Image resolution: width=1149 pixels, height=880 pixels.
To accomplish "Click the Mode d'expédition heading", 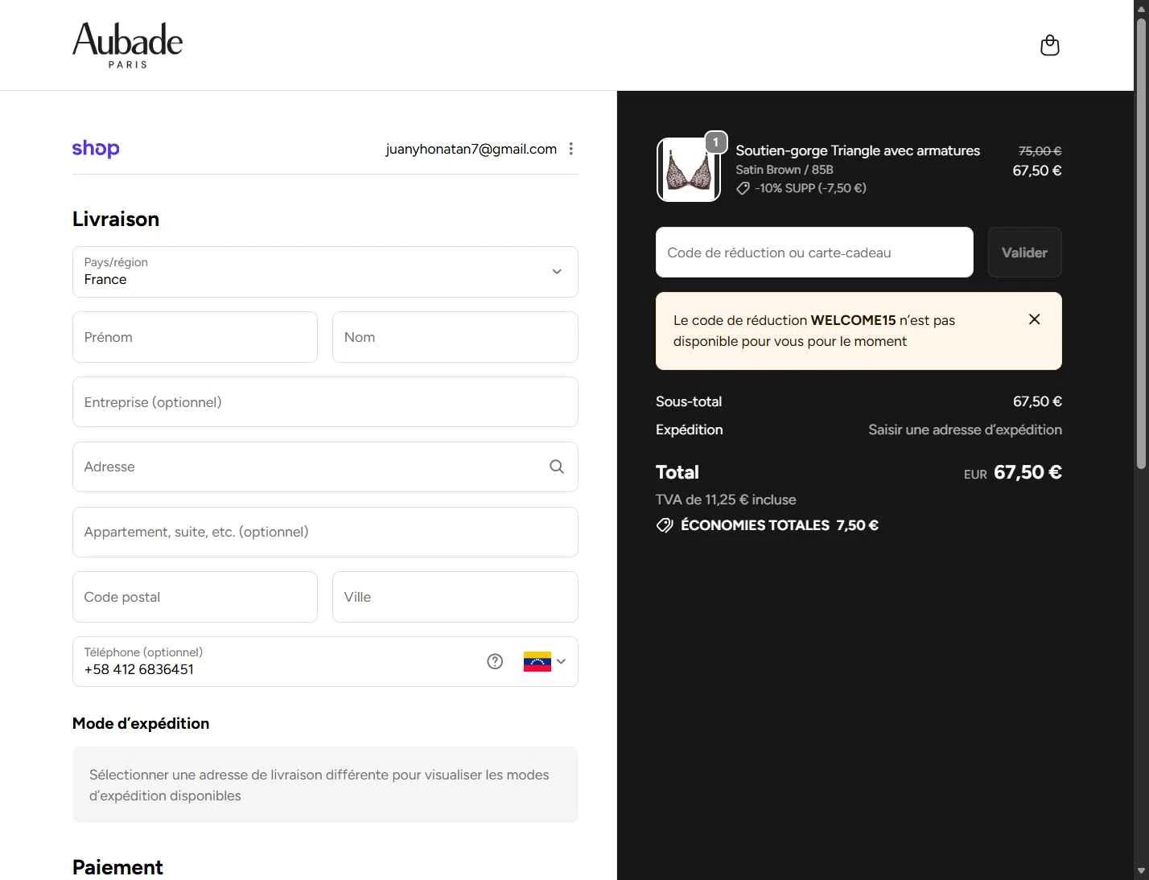I will [141, 723].
